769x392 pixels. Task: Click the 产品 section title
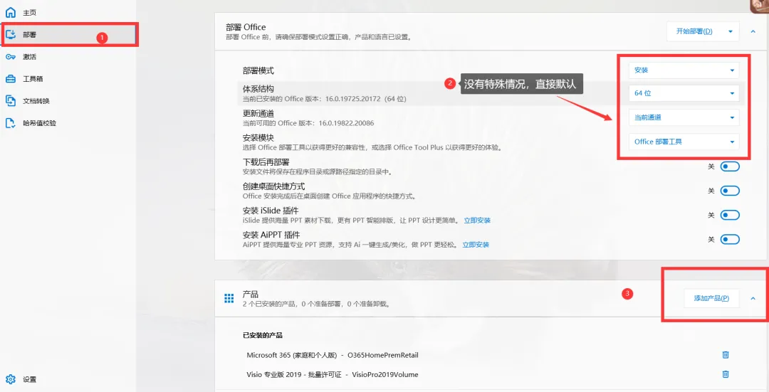click(251, 295)
